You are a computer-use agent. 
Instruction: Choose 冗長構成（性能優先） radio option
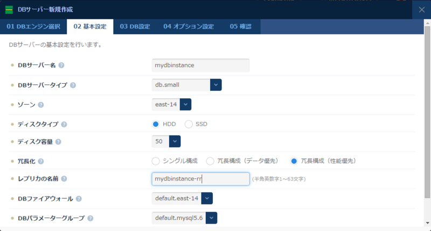(294, 161)
